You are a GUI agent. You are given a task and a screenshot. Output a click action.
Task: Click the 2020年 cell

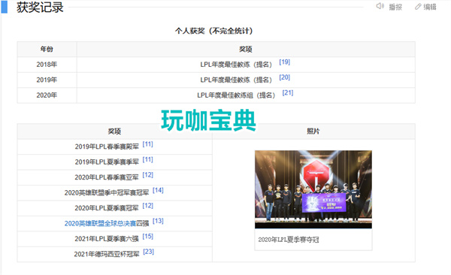(x=47, y=95)
